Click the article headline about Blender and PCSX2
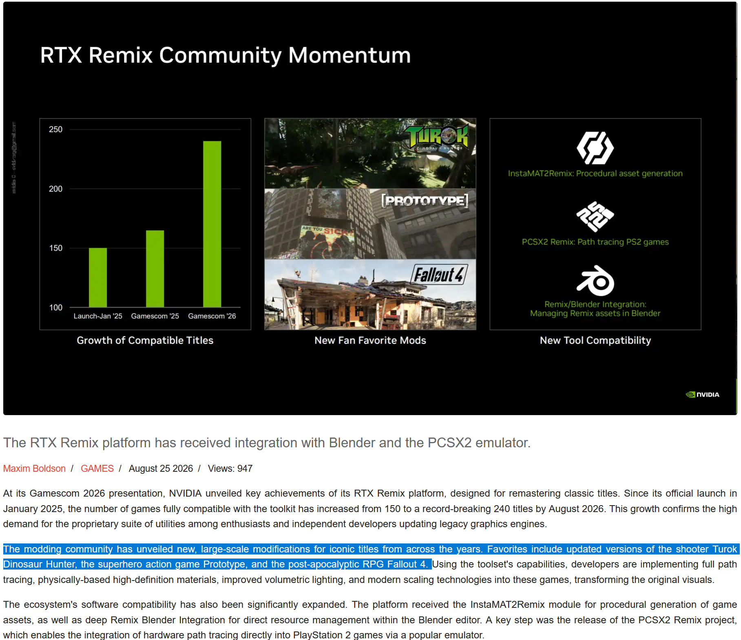 pyautogui.click(x=267, y=443)
